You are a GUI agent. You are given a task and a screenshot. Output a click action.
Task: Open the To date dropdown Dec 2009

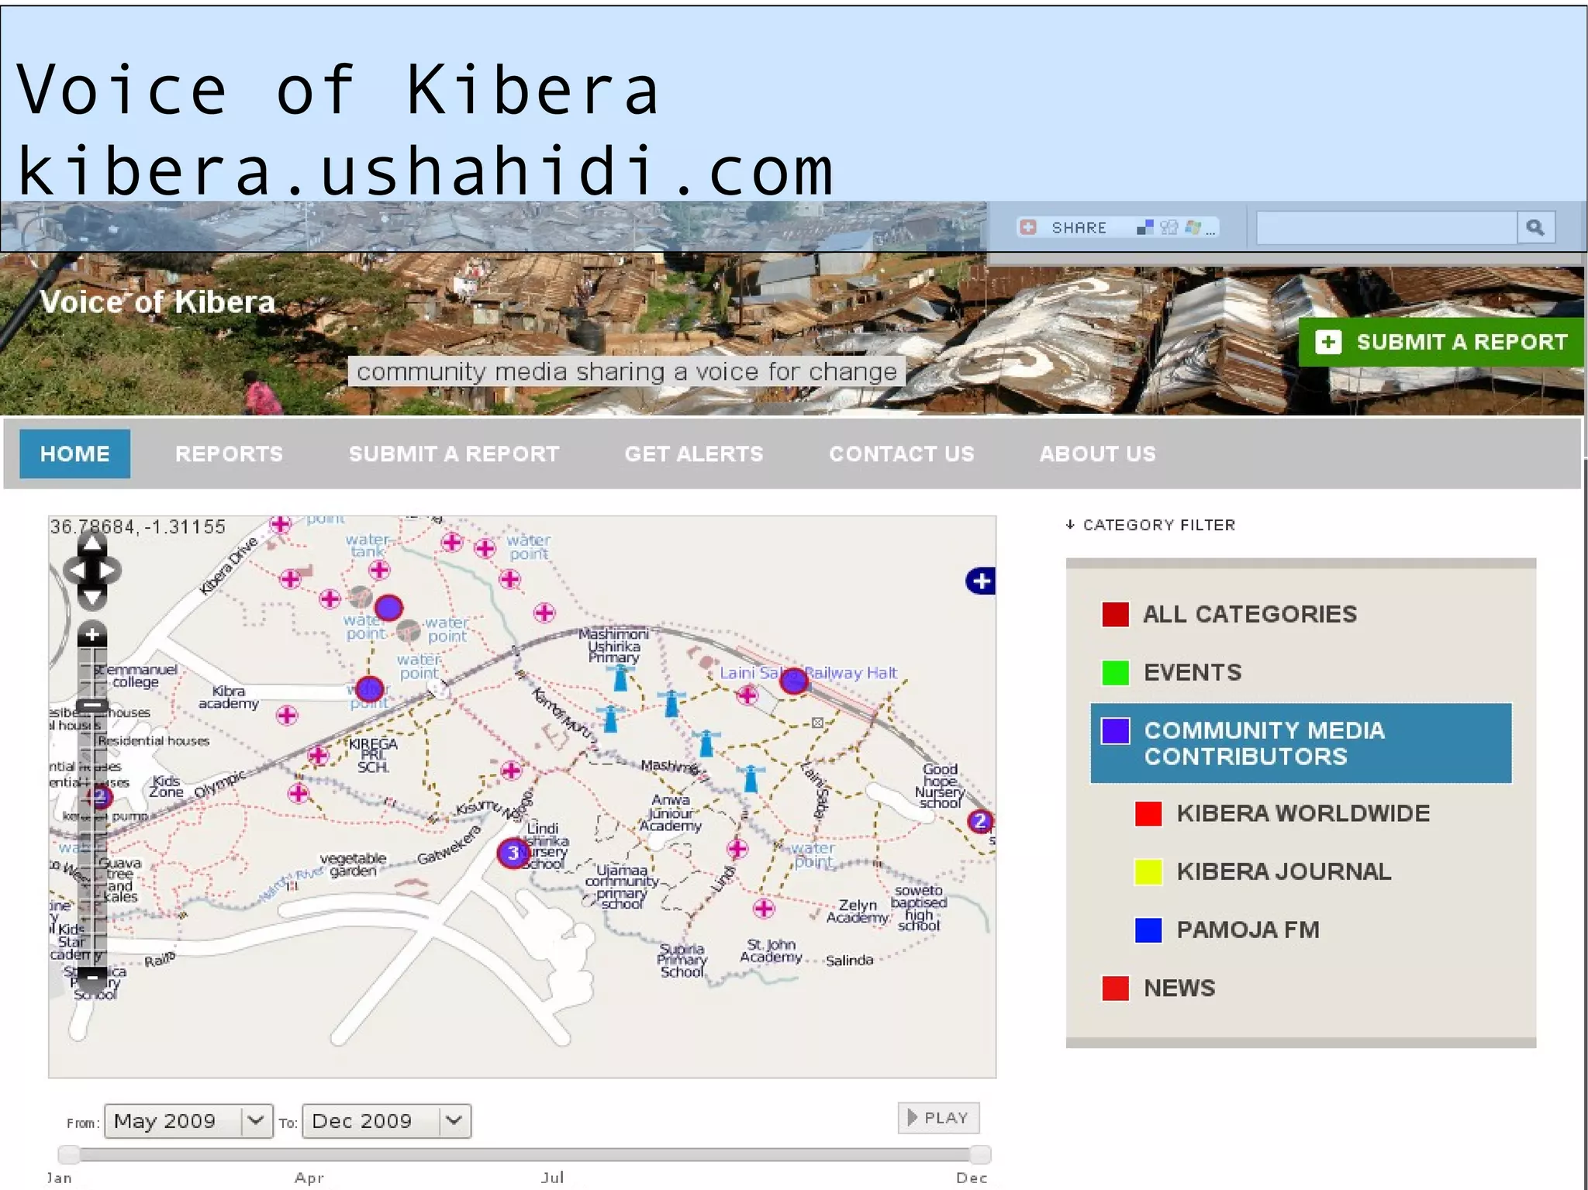[386, 1121]
